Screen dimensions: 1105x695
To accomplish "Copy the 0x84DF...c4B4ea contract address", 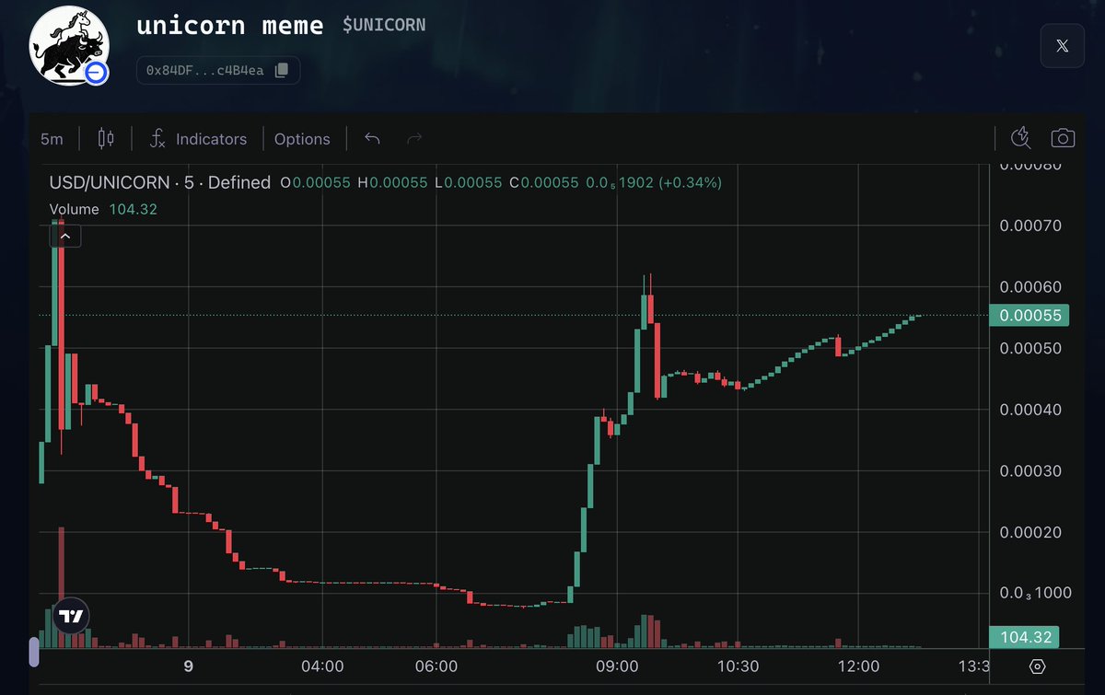I will (x=282, y=70).
